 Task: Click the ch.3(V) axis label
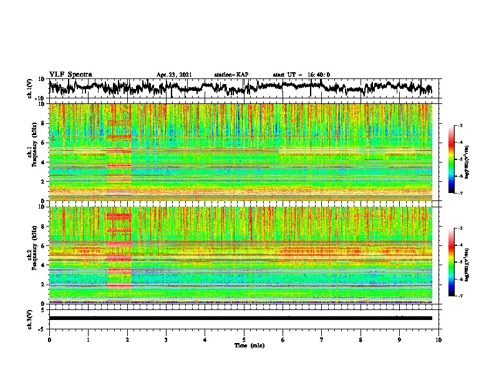(x=30, y=319)
